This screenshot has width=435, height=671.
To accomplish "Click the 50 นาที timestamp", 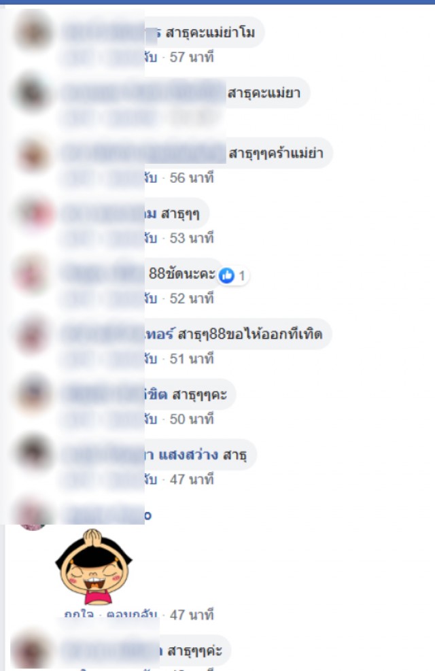I will (x=192, y=419).
